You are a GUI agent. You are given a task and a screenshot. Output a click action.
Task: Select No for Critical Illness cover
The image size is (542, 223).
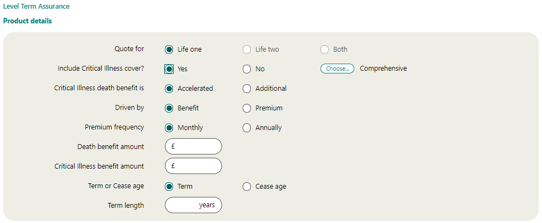[247, 69]
